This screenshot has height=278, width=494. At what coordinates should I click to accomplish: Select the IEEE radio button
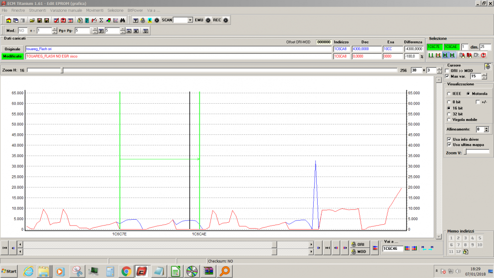tap(449, 93)
